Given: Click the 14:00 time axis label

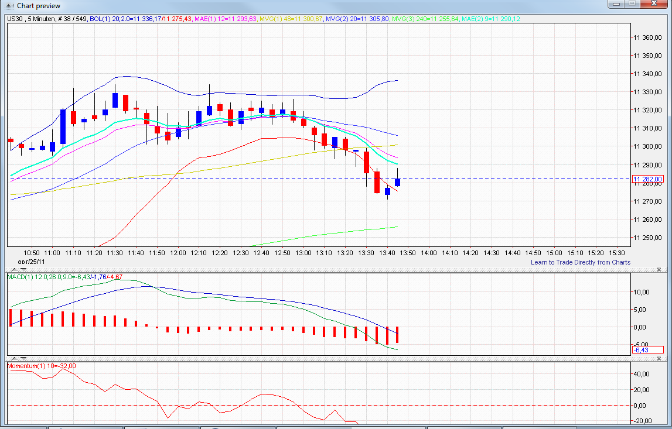Looking at the screenshot, I should pyautogui.click(x=429, y=253).
